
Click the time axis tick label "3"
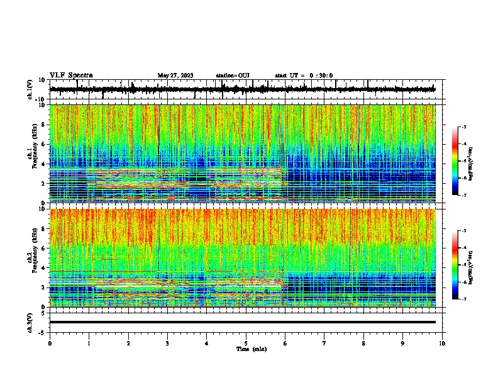click(x=167, y=343)
